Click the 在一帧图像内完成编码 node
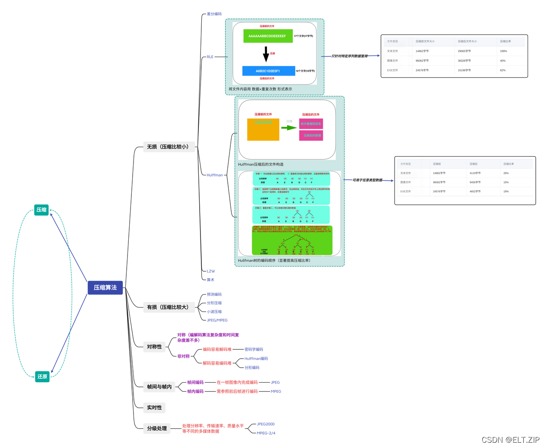The height and width of the screenshot is (447, 546). click(237, 383)
